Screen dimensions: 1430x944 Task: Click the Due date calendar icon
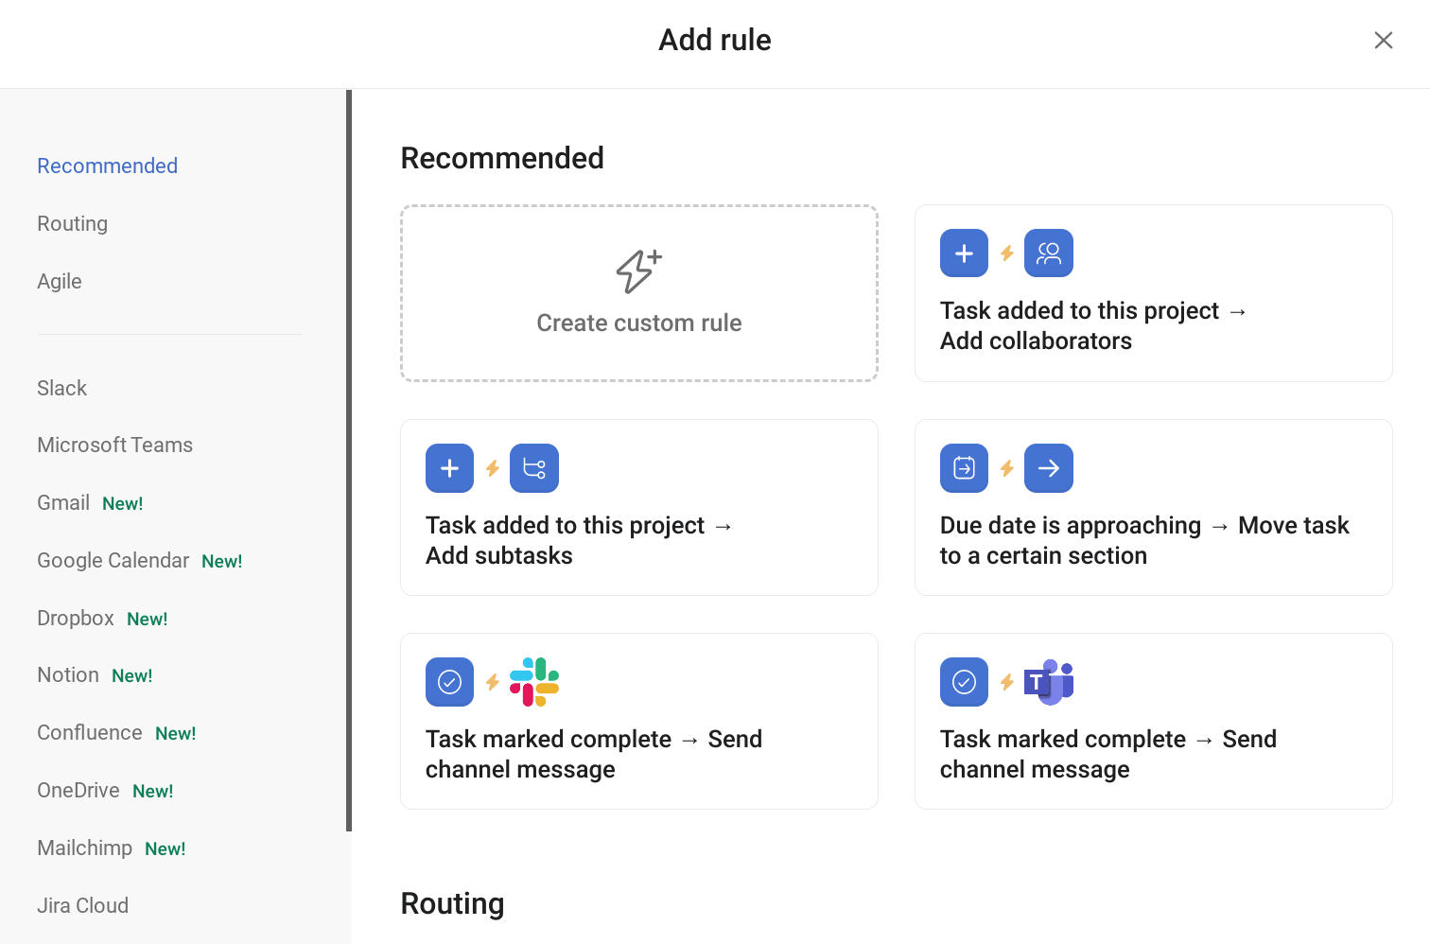(x=964, y=468)
